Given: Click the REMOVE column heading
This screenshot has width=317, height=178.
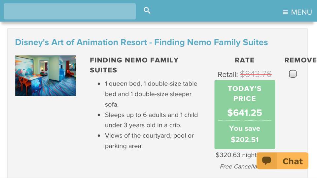Looking at the screenshot, I should (300, 60).
